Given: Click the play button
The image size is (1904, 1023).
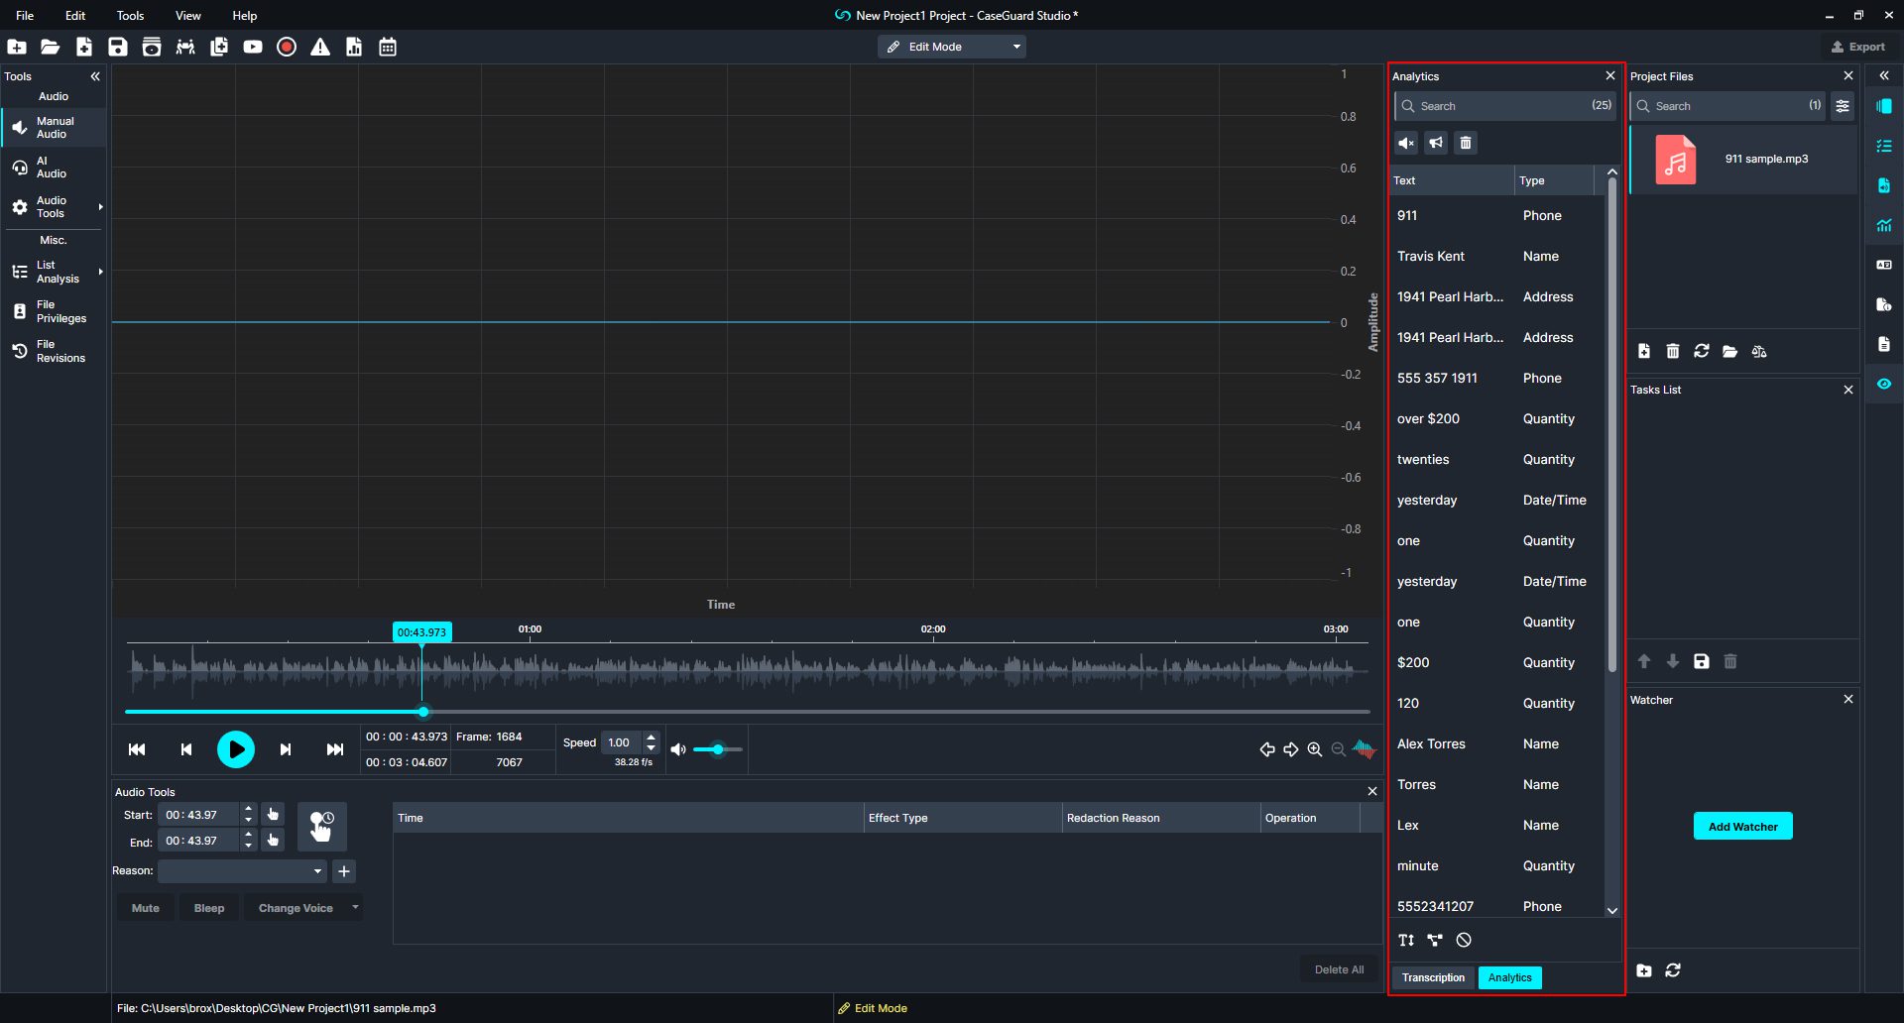Looking at the screenshot, I should click(236, 749).
